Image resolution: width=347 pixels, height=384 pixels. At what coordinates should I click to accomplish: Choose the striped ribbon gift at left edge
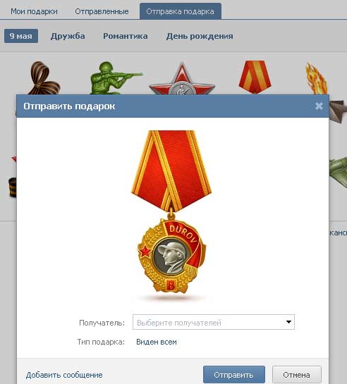[12, 187]
